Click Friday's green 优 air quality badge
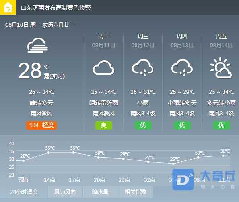 pyautogui.click(x=222, y=125)
